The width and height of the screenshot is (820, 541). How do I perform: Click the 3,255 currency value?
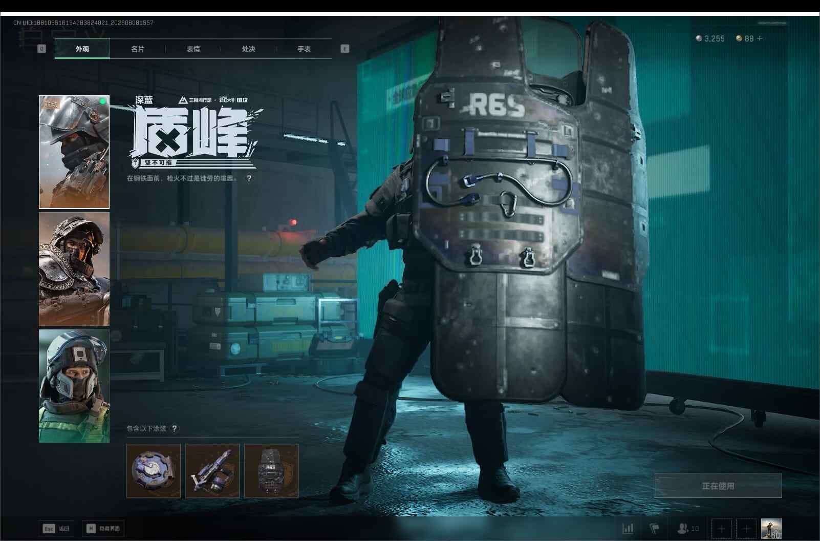pos(715,38)
